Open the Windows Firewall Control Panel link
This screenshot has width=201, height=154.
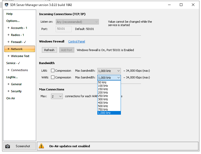pyautogui.click(x=76, y=41)
